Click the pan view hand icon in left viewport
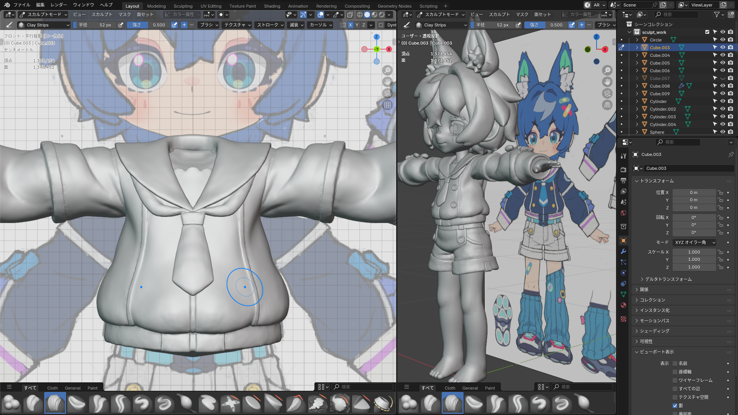This screenshot has width=738, height=415. click(x=387, y=82)
